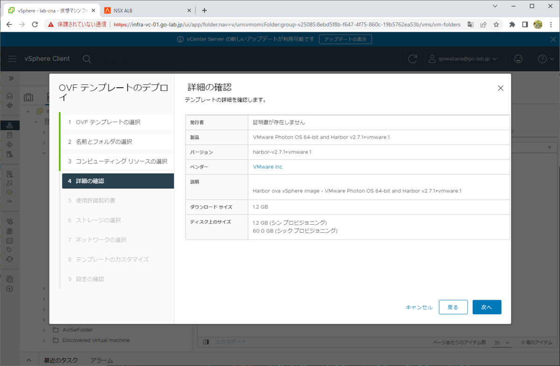
Task: Open the vSphere Client hamburger menu
Action: coord(13,59)
